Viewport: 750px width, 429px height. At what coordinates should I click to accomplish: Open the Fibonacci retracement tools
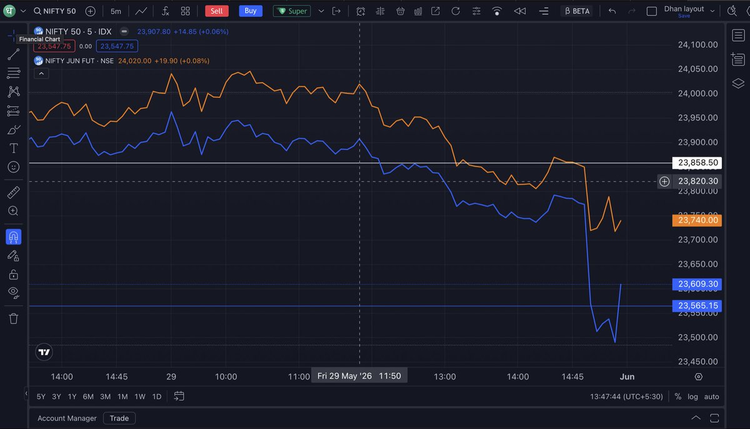[x=13, y=74]
